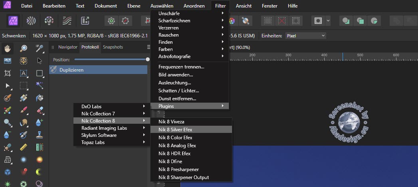This screenshot has width=418, height=187.
Task: Select the Crop tool
Action: (x=8, y=73)
